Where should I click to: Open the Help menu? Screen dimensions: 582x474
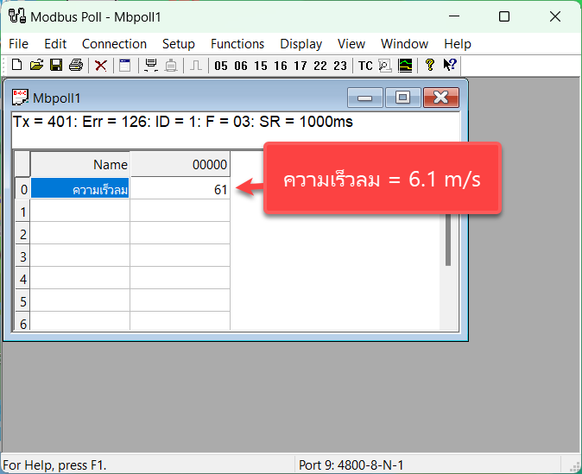point(458,44)
